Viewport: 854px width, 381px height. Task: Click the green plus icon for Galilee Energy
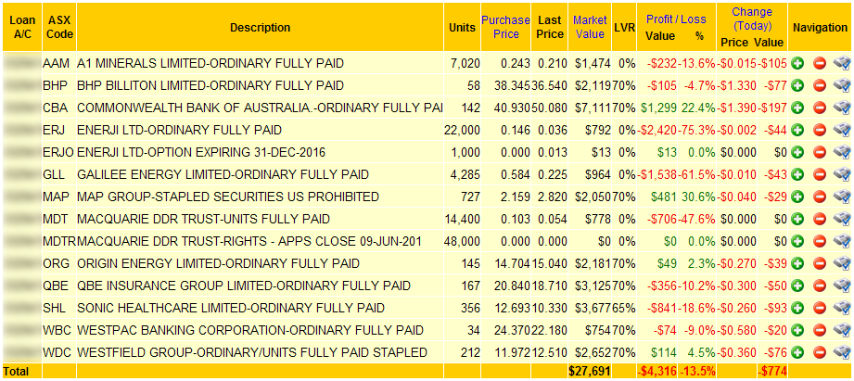(x=798, y=174)
